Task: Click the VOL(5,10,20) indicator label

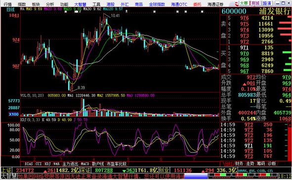Action: click(32, 95)
